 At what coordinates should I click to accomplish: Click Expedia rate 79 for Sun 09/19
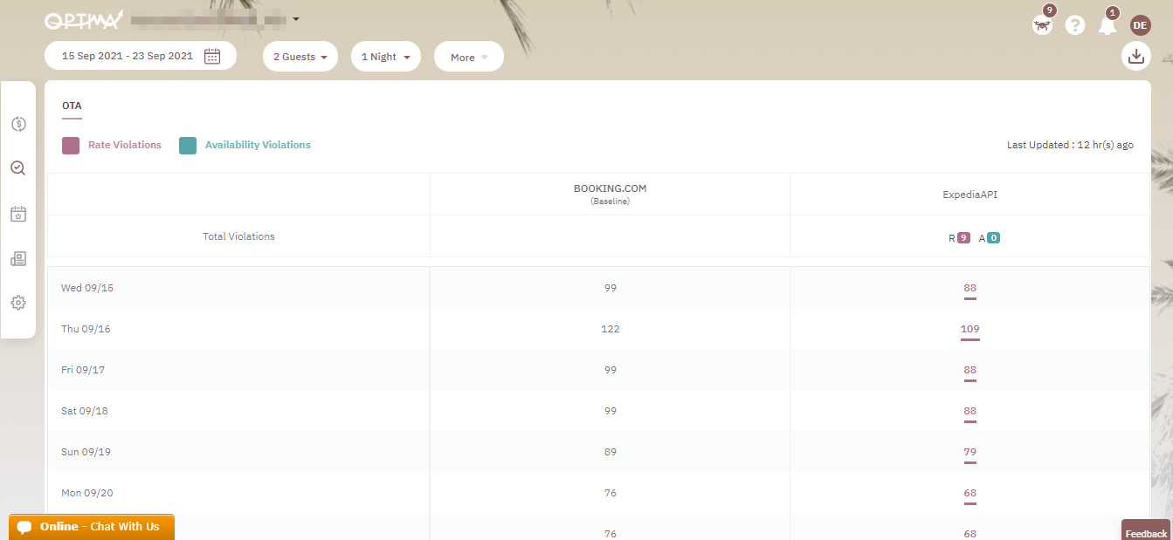coord(970,453)
